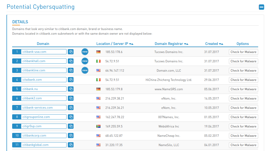Viewport: 268px width, 151px height.
Task: Copy domain citibank.nu icon
Action: (x=71, y=89)
